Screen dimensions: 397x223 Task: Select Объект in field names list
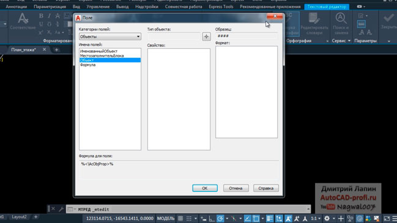tap(110, 60)
